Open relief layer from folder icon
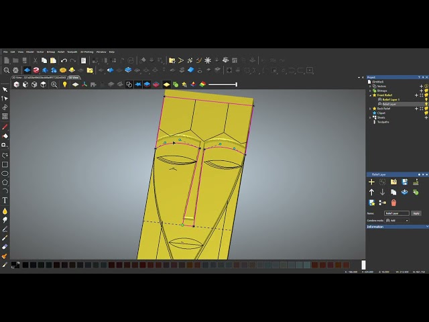Image resolution: width=429 pixels, height=322 pixels. pos(393,182)
